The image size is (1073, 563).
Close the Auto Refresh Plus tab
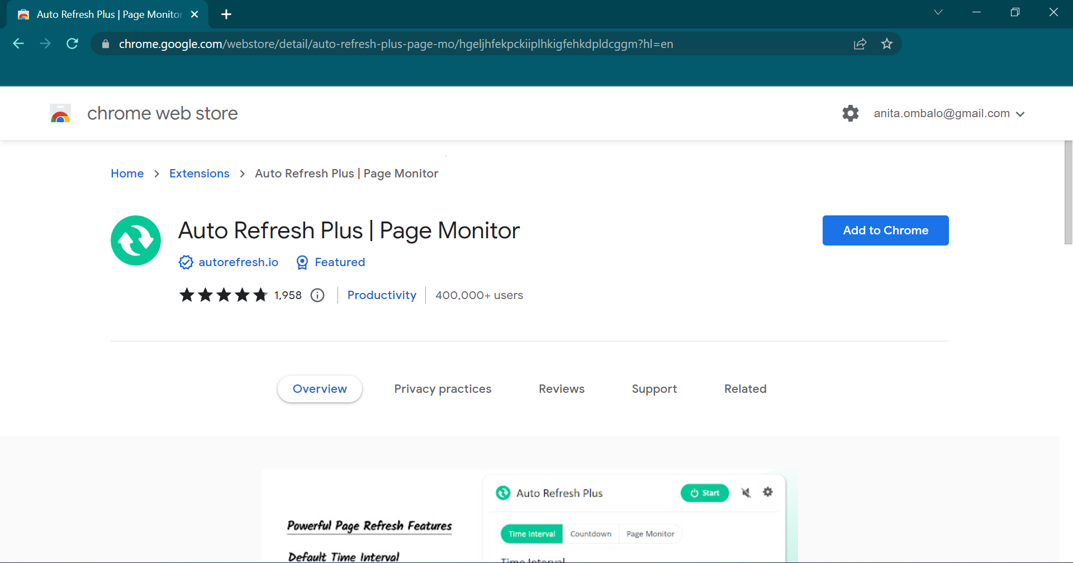pyautogui.click(x=194, y=15)
